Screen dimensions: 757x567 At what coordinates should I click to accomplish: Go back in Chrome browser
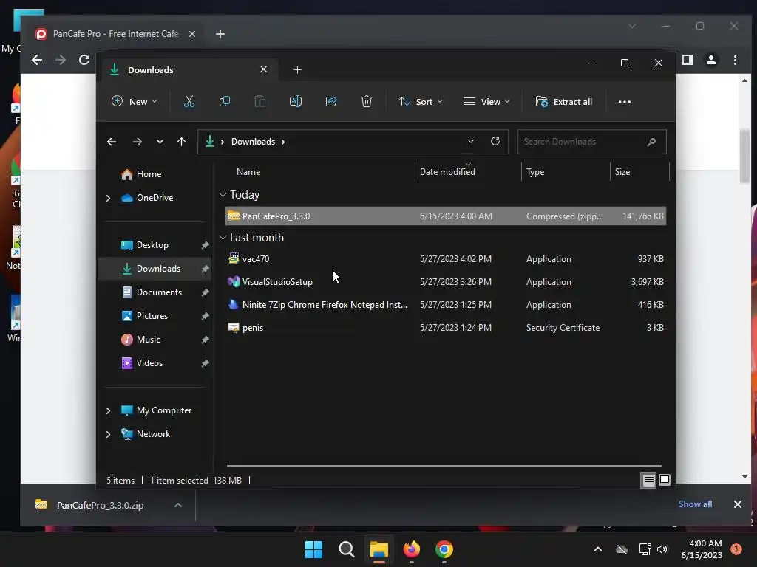pos(37,60)
